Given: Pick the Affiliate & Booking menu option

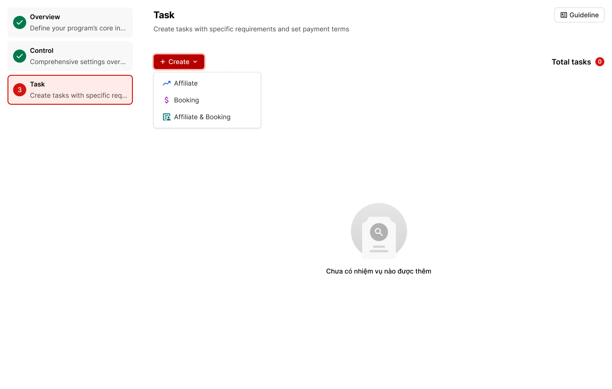Looking at the screenshot, I should (x=202, y=117).
